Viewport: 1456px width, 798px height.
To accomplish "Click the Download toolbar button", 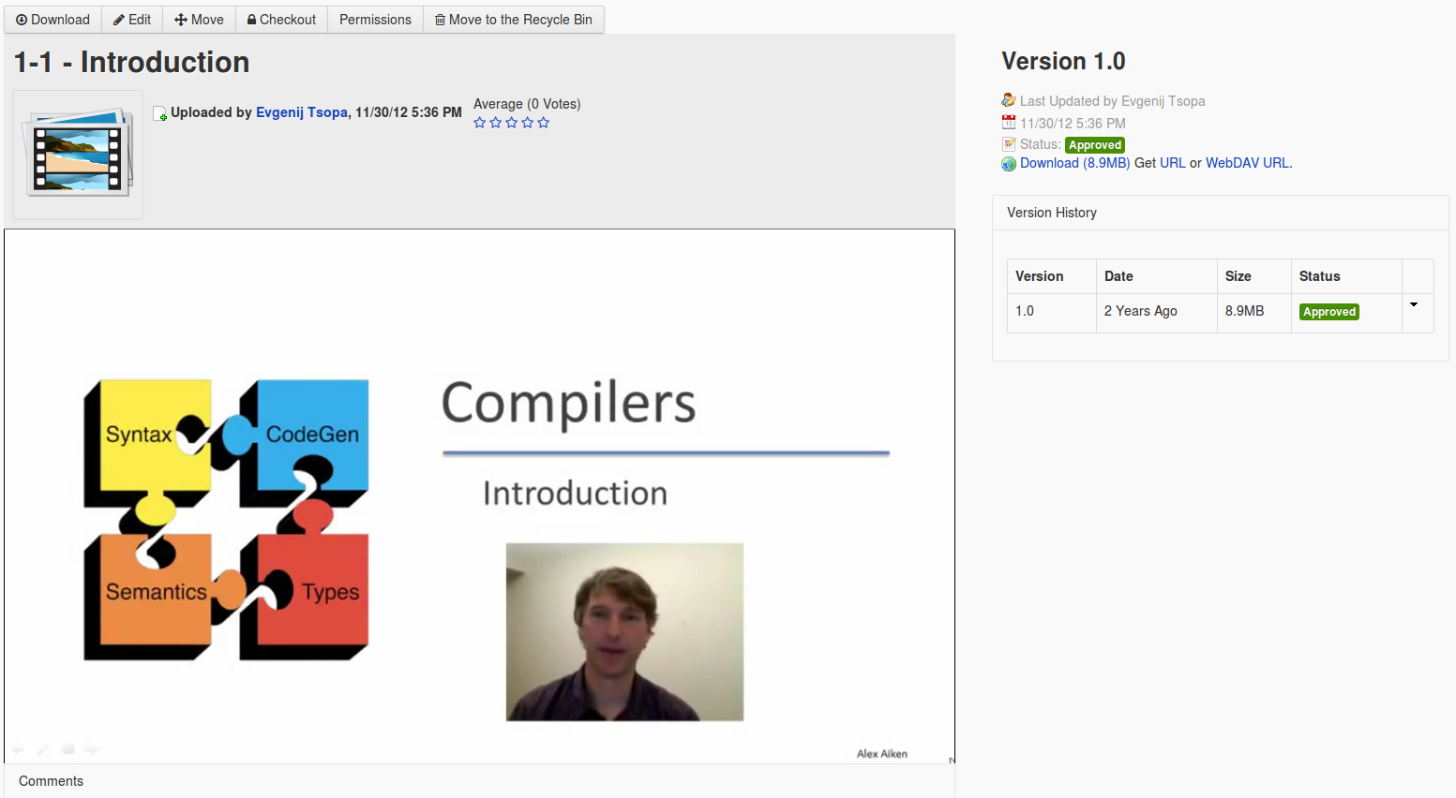I will 53,20.
